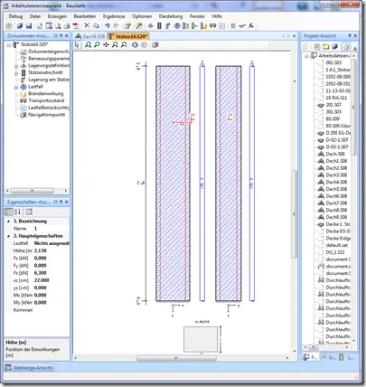This screenshot has width=366, height=387.
Task: Click the red PDF export icon
Action: (x=76, y=26)
